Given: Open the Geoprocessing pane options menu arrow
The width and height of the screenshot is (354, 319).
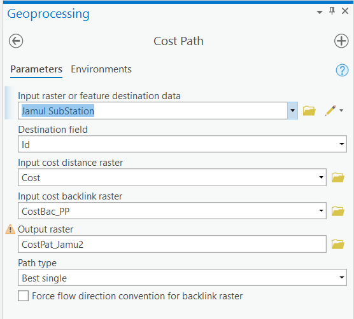Looking at the screenshot, I should click(320, 12).
